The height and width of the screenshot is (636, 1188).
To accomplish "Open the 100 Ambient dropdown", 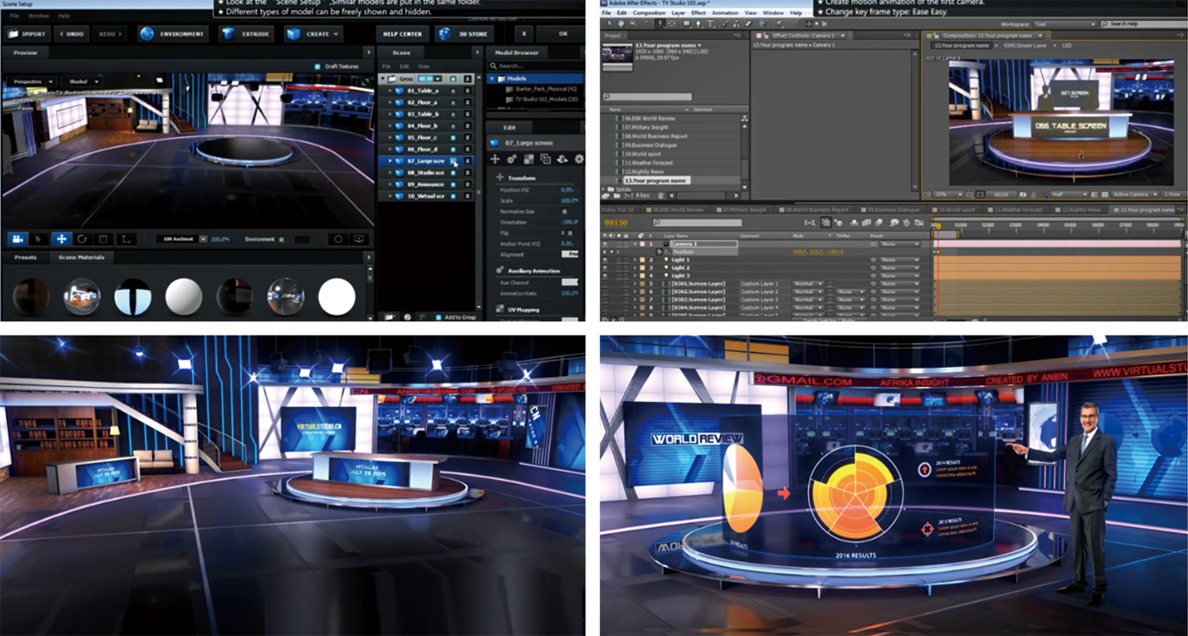I will pos(182,238).
